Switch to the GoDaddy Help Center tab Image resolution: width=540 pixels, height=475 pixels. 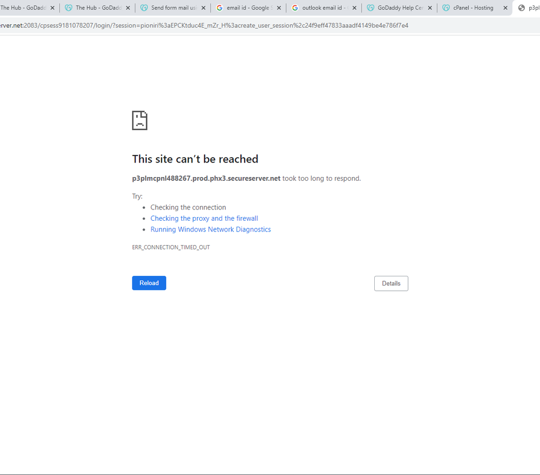(400, 8)
